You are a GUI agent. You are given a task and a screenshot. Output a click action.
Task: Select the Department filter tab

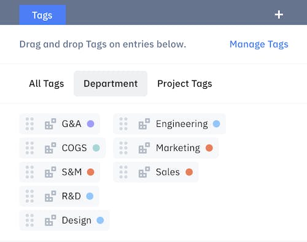(x=111, y=84)
